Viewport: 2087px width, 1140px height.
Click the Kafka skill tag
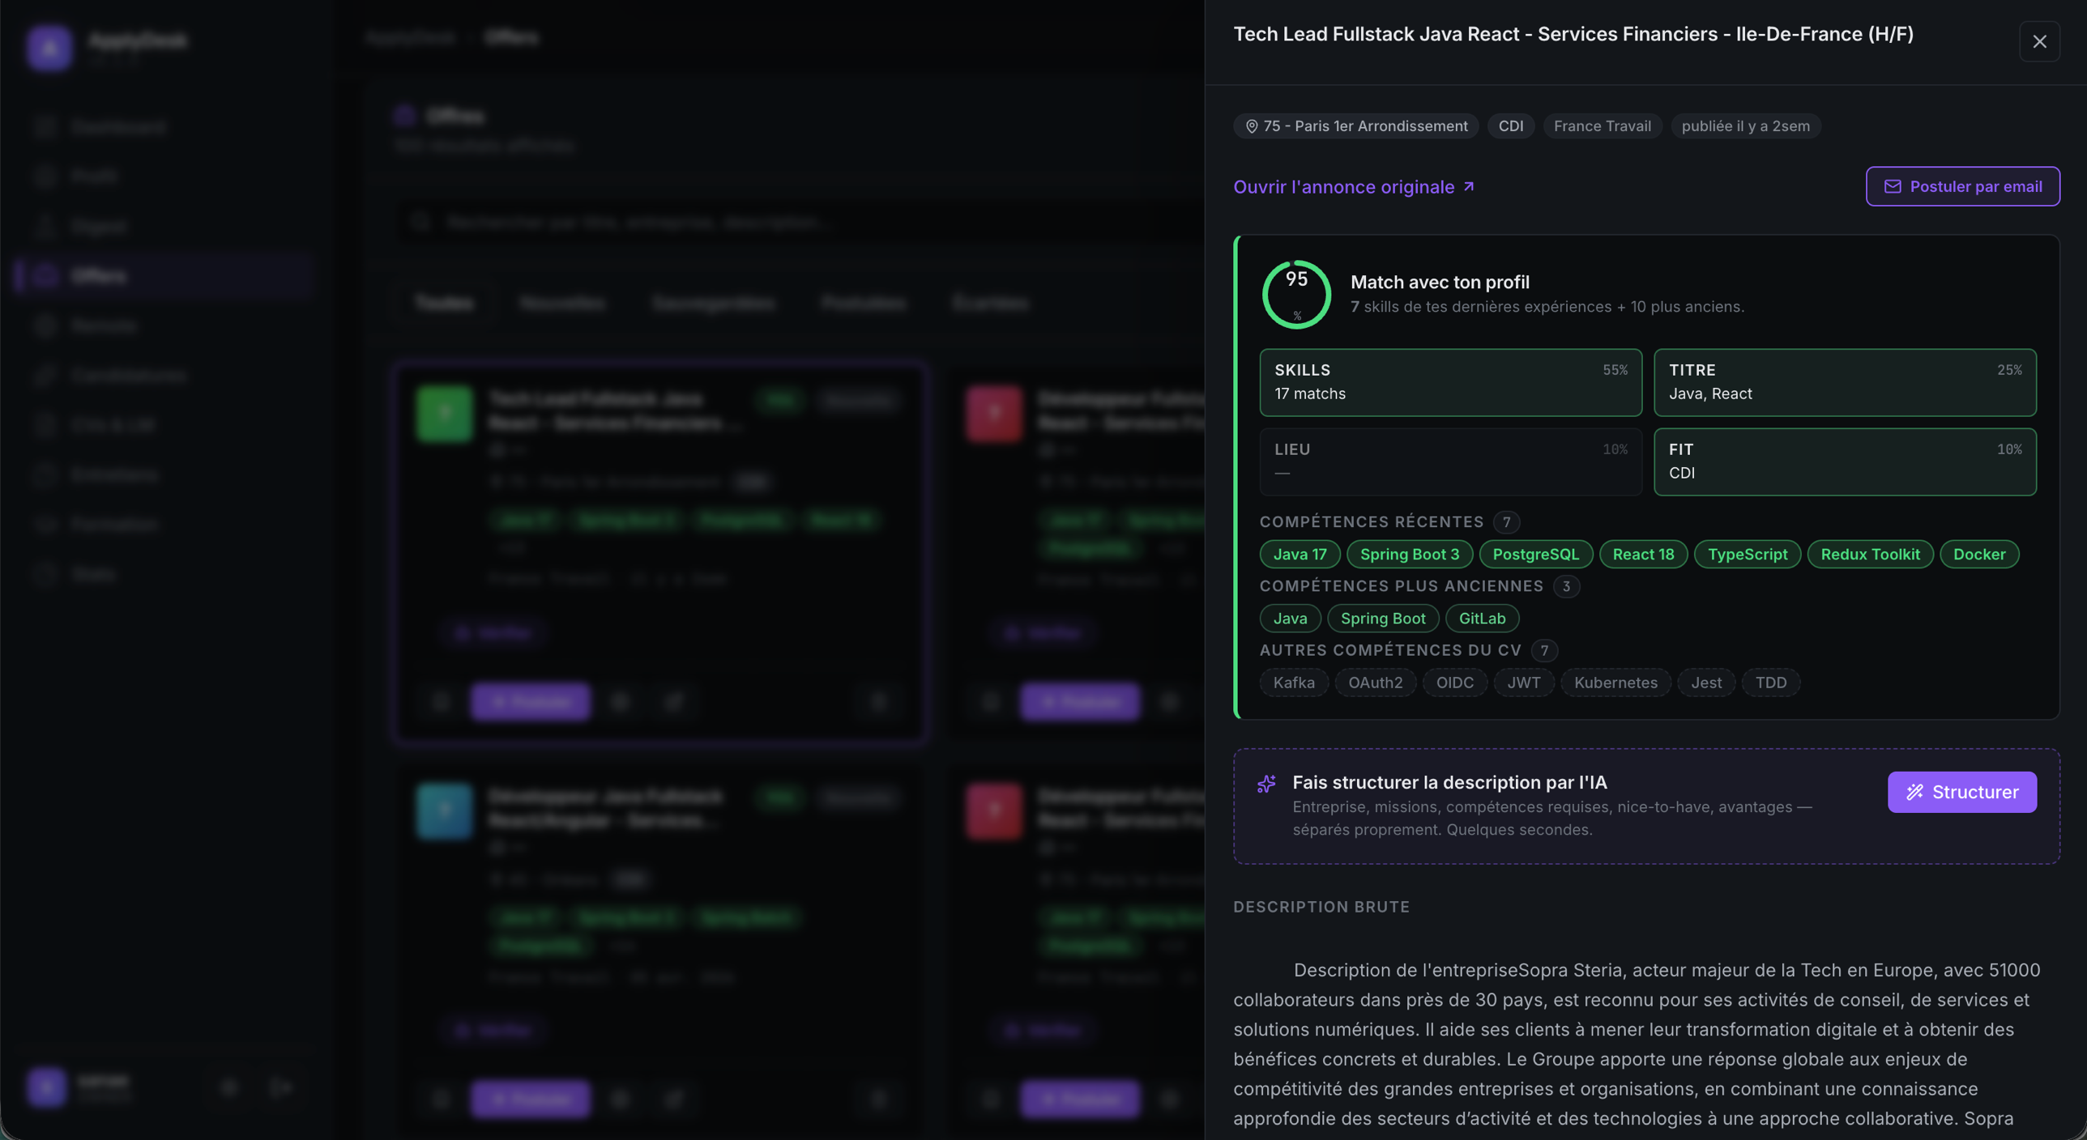tap(1294, 683)
